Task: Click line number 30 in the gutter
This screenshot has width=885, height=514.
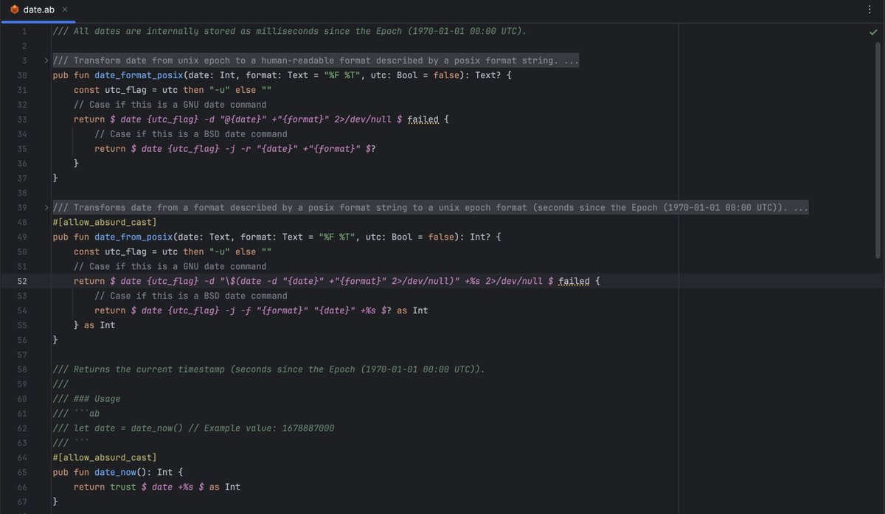Action: tap(21, 75)
